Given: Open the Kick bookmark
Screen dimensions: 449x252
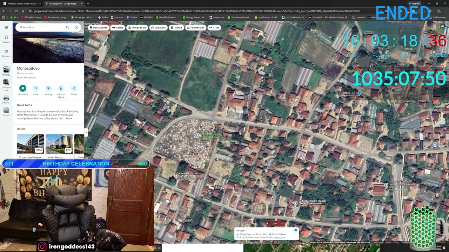Looking at the screenshot, I should pyautogui.click(x=14, y=17).
